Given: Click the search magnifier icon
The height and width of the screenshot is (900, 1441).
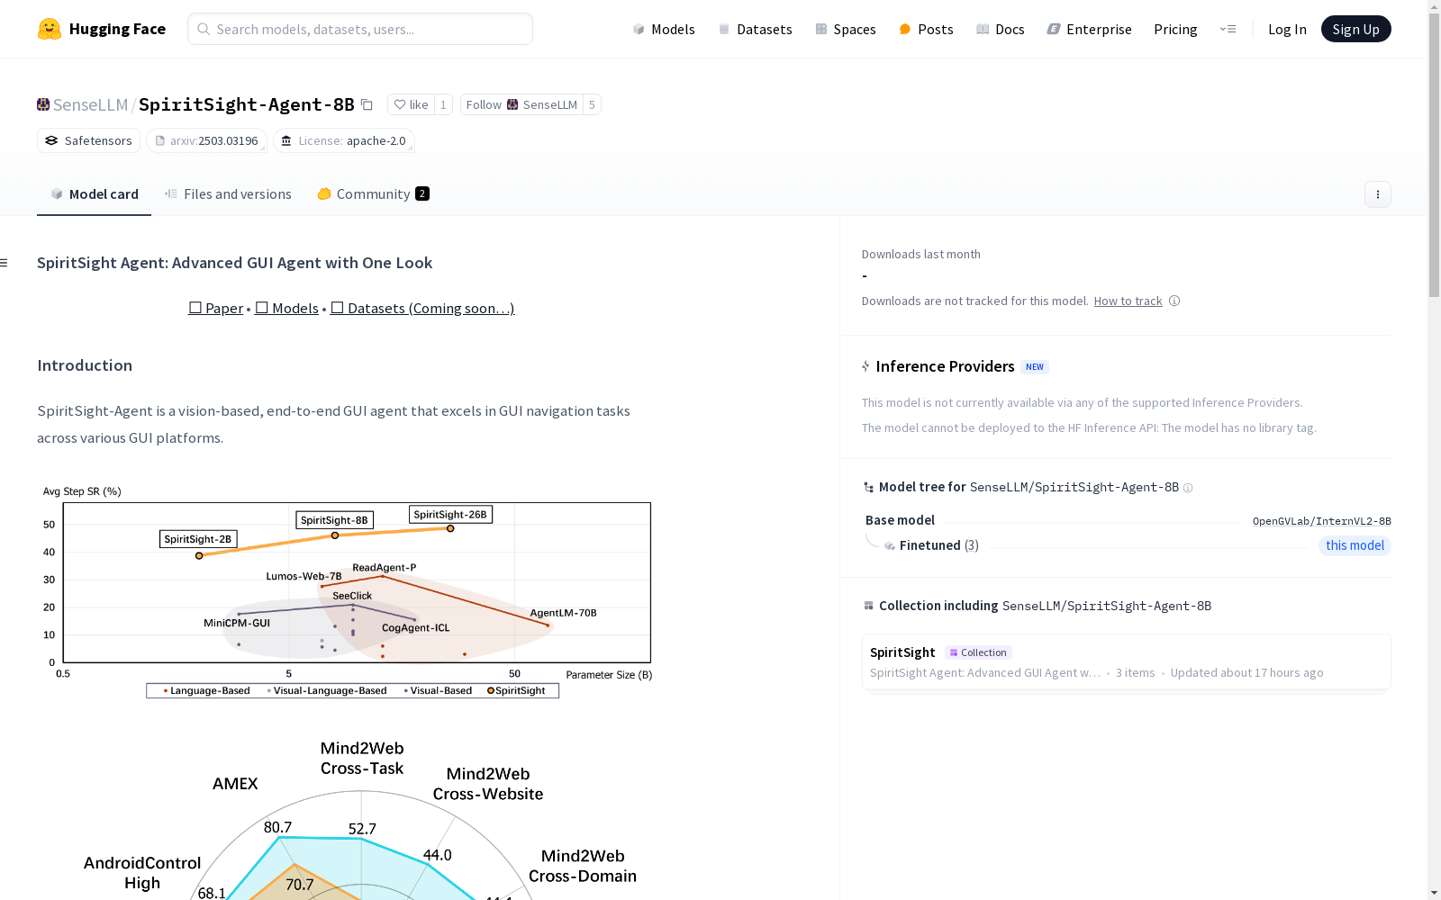Looking at the screenshot, I should pyautogui.click(x=204, y=29).
